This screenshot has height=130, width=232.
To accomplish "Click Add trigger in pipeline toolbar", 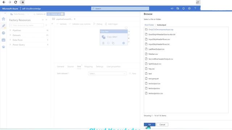I will [111, 24].
